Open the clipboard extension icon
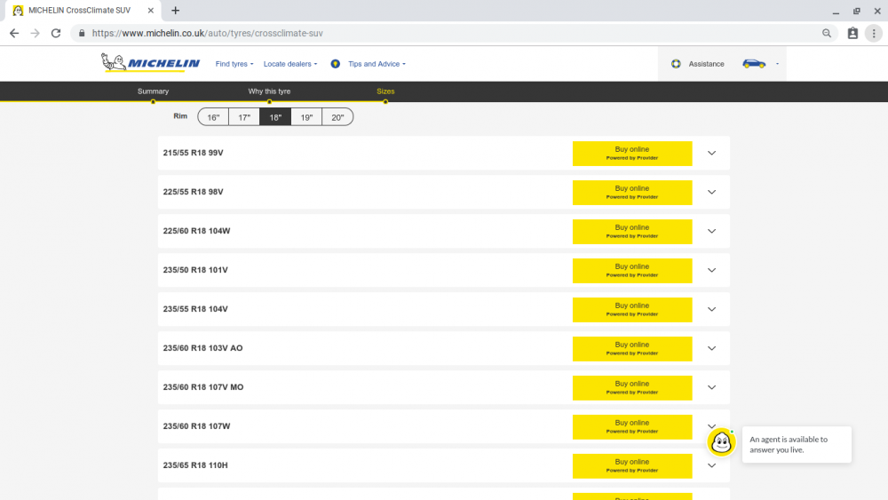The width and height of the screenshot is (888, 500). pos(852,34)
